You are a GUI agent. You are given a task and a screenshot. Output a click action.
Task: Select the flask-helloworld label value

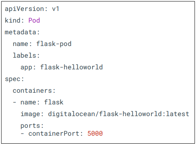tap(71, 67)
